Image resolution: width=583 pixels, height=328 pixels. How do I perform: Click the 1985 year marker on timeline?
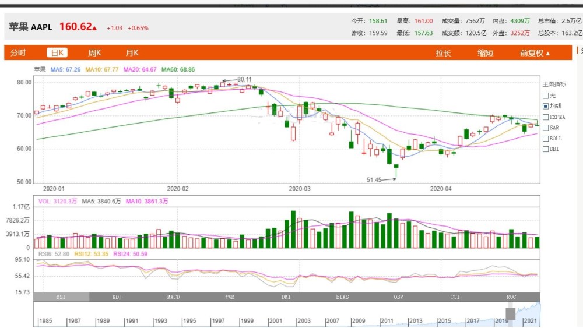(x=45, y=321)
